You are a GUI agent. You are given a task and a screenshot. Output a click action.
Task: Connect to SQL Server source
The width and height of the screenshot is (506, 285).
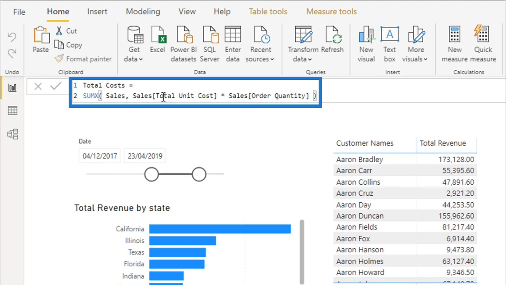[x=210, y=44]
